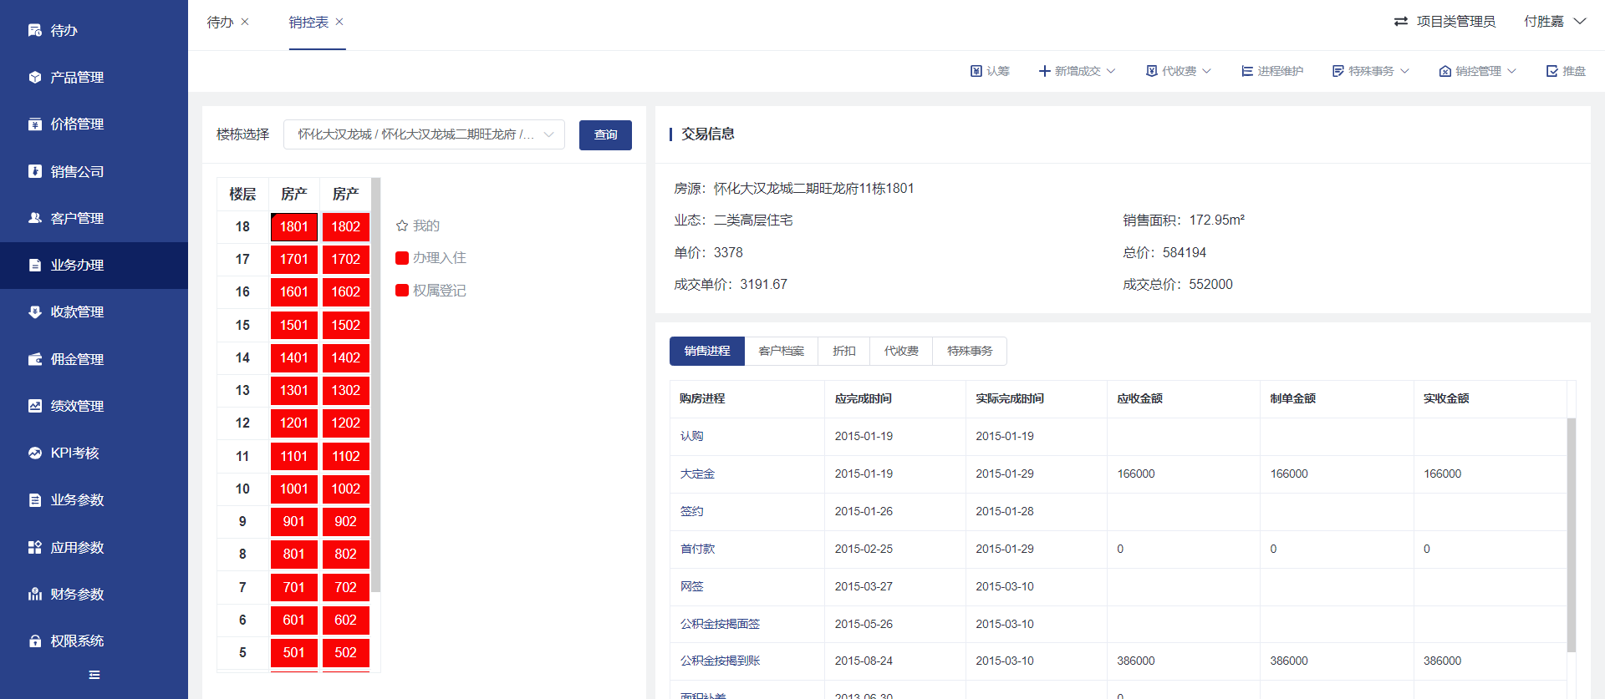Click the 产品管理 cube icon
1605x699 pixels.
click(35, 77)
